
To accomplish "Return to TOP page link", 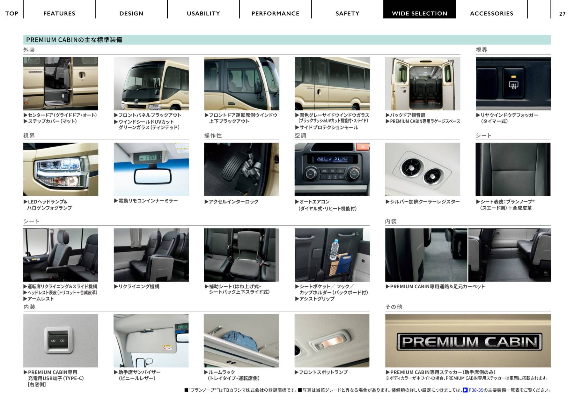I will [12, 13].
